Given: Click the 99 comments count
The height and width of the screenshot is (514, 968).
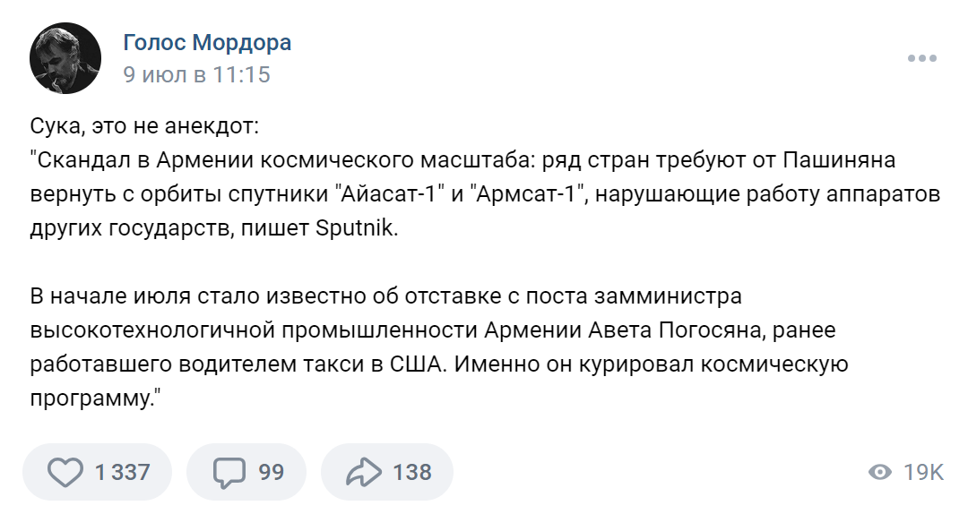Looking at the screenshot, I should click(271, 472).
